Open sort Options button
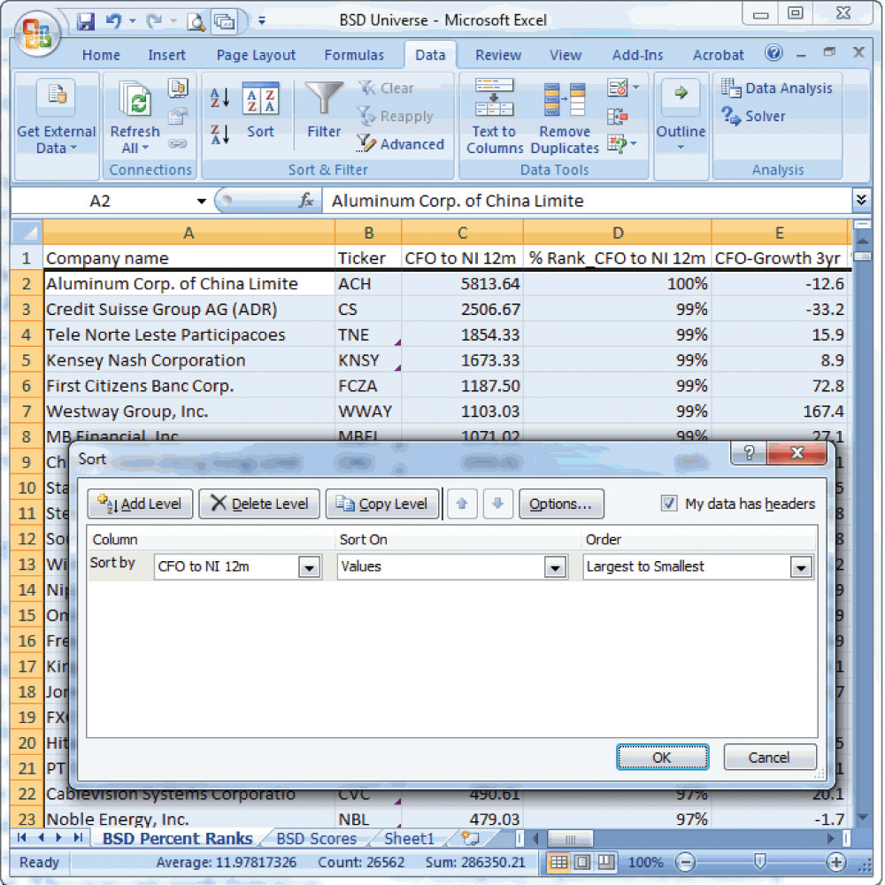This screenshot has height=885, width=885. point(561,504)
